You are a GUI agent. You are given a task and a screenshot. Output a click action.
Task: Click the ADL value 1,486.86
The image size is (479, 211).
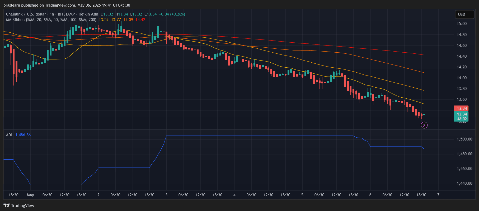[23, 135]
